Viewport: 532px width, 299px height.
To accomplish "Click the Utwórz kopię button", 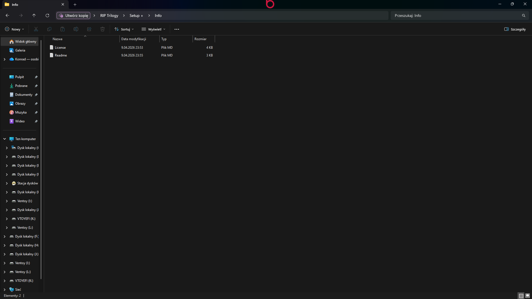I will coord(74,16).
